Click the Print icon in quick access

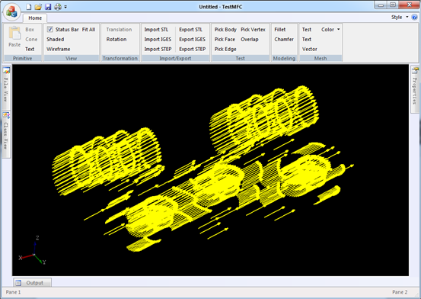pyautogui.click(x=58, y=7)
